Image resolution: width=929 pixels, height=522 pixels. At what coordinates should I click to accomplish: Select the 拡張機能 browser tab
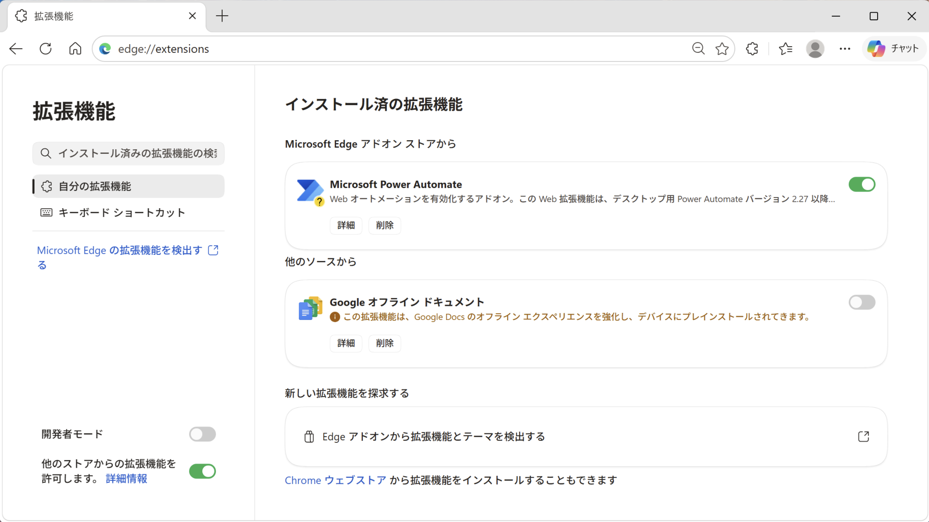point(107,16)
